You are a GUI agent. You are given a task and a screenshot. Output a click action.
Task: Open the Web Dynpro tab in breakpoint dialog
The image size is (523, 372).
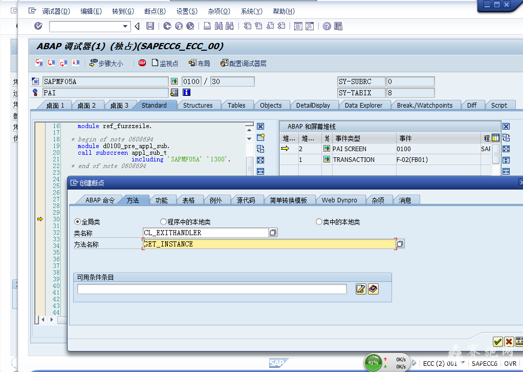point(339,200)
